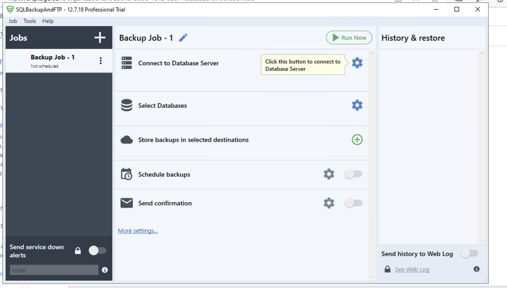This screenshot has height=288, width=507.
Task: Click Run Now to start the backup
Action: [x=349, y=37]
